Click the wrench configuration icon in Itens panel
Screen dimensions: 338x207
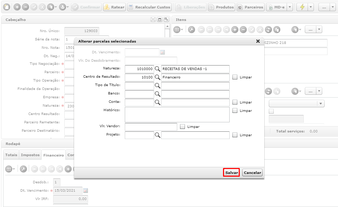click(x=192, y=30)
